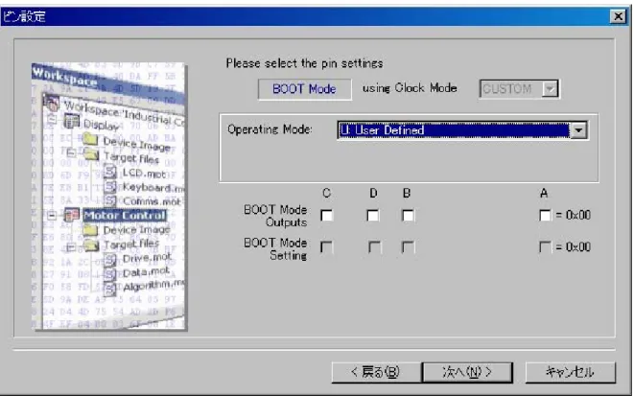Toggle BOOT Mode Setting C checkbox

point(327,246)
